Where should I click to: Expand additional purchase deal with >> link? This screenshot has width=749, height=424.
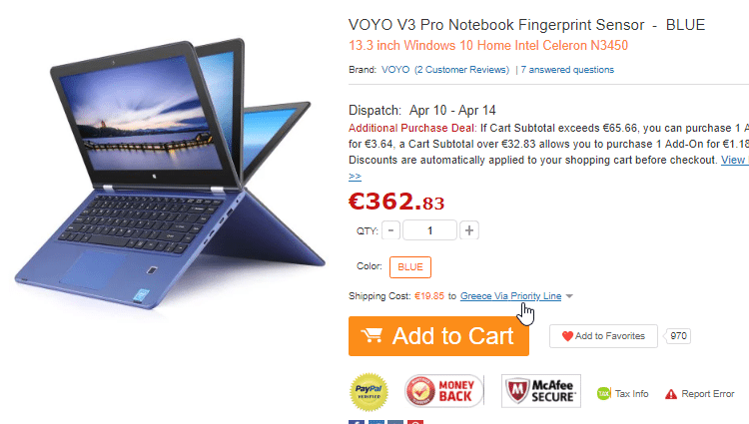click(355, 176)
